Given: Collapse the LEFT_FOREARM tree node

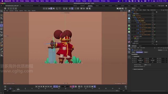Looking at the screenshot, I should (x=135, y=19).
